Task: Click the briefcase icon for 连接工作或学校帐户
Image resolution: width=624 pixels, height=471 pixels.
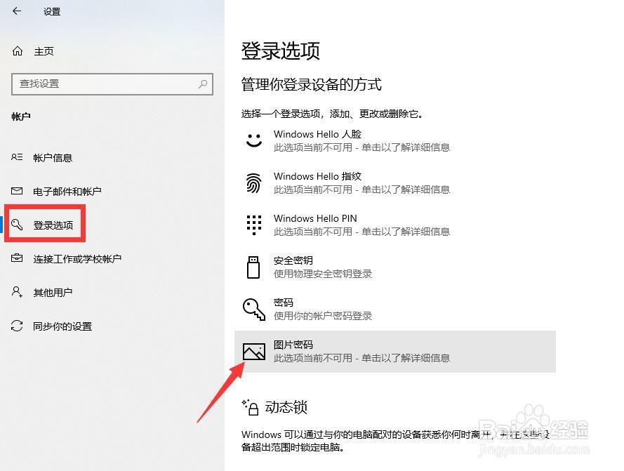Action: click(x=17, y=258)
